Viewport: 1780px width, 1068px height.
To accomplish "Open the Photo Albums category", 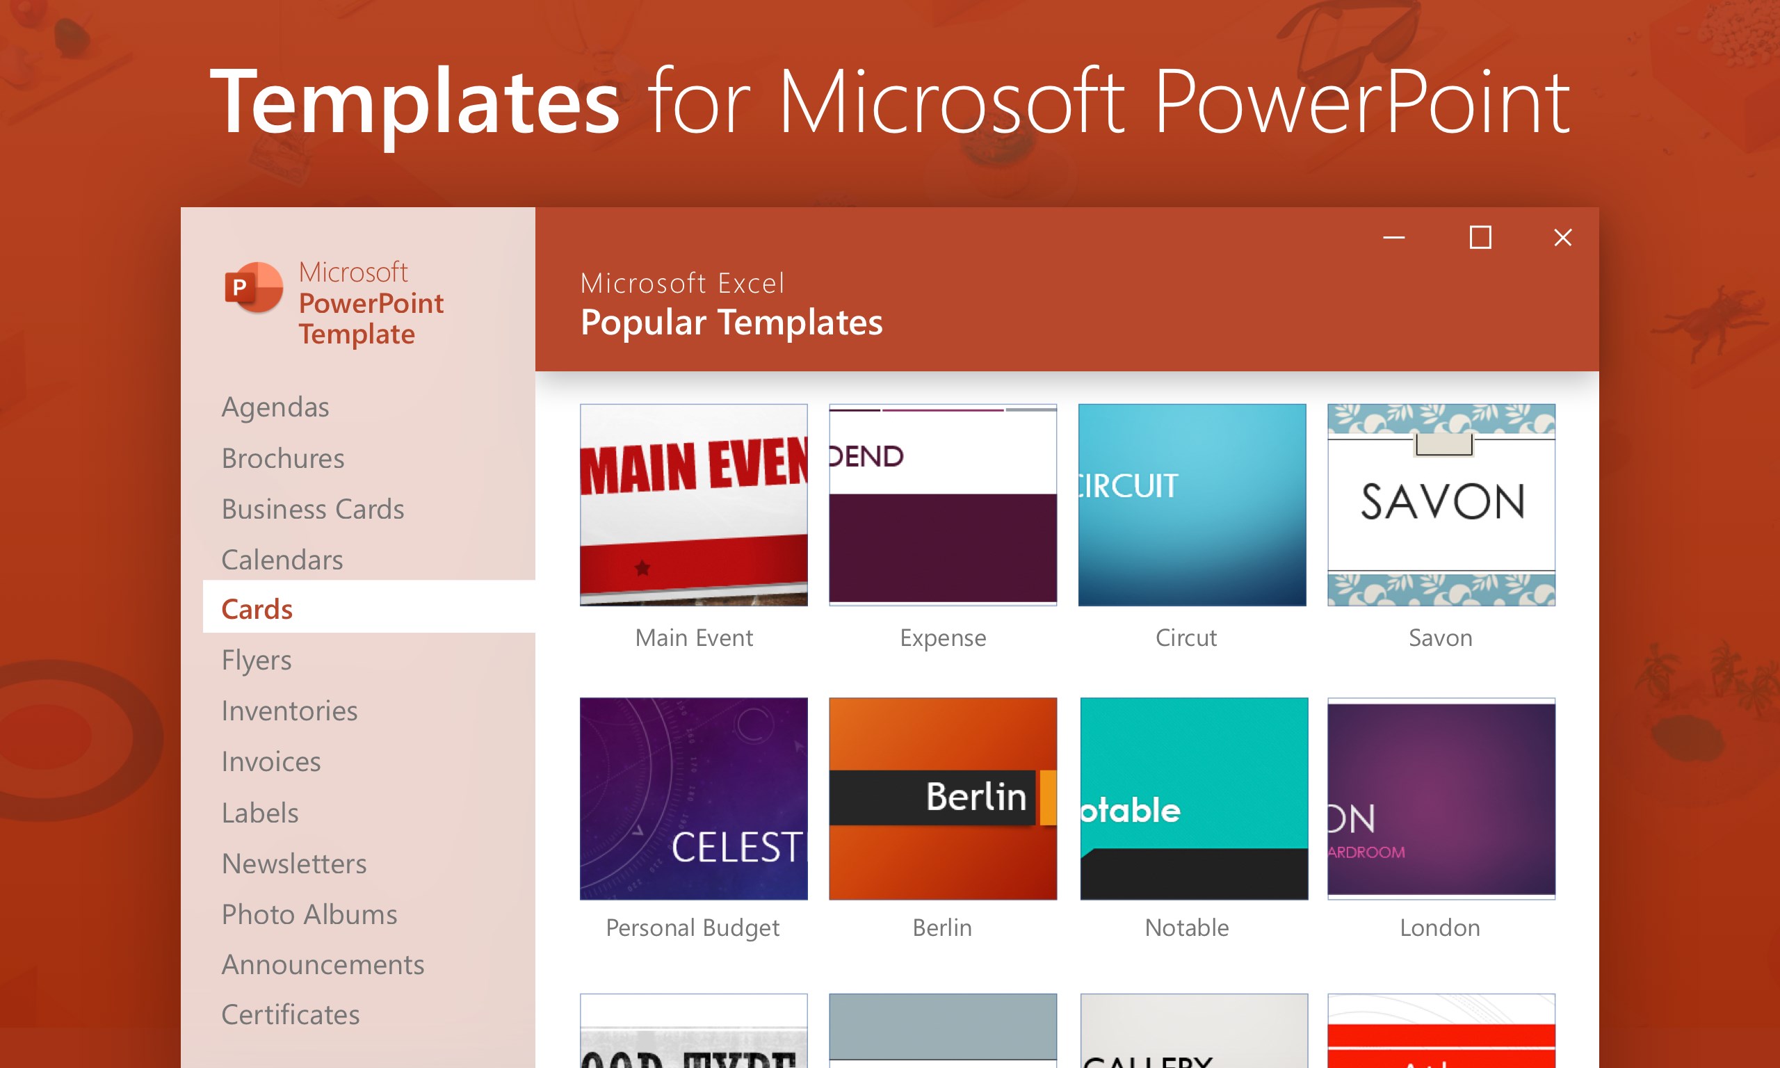I will (x=309, y=914).
